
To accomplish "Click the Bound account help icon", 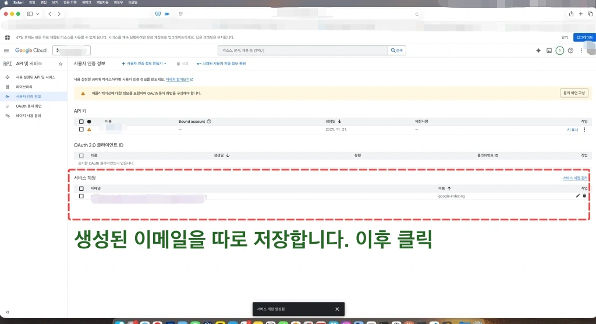I will pyautogui.click(x=209, y=122).
